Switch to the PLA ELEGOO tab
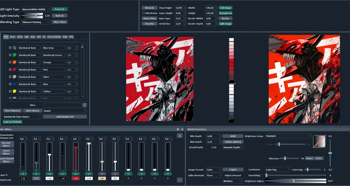 [x=54, y=37]
